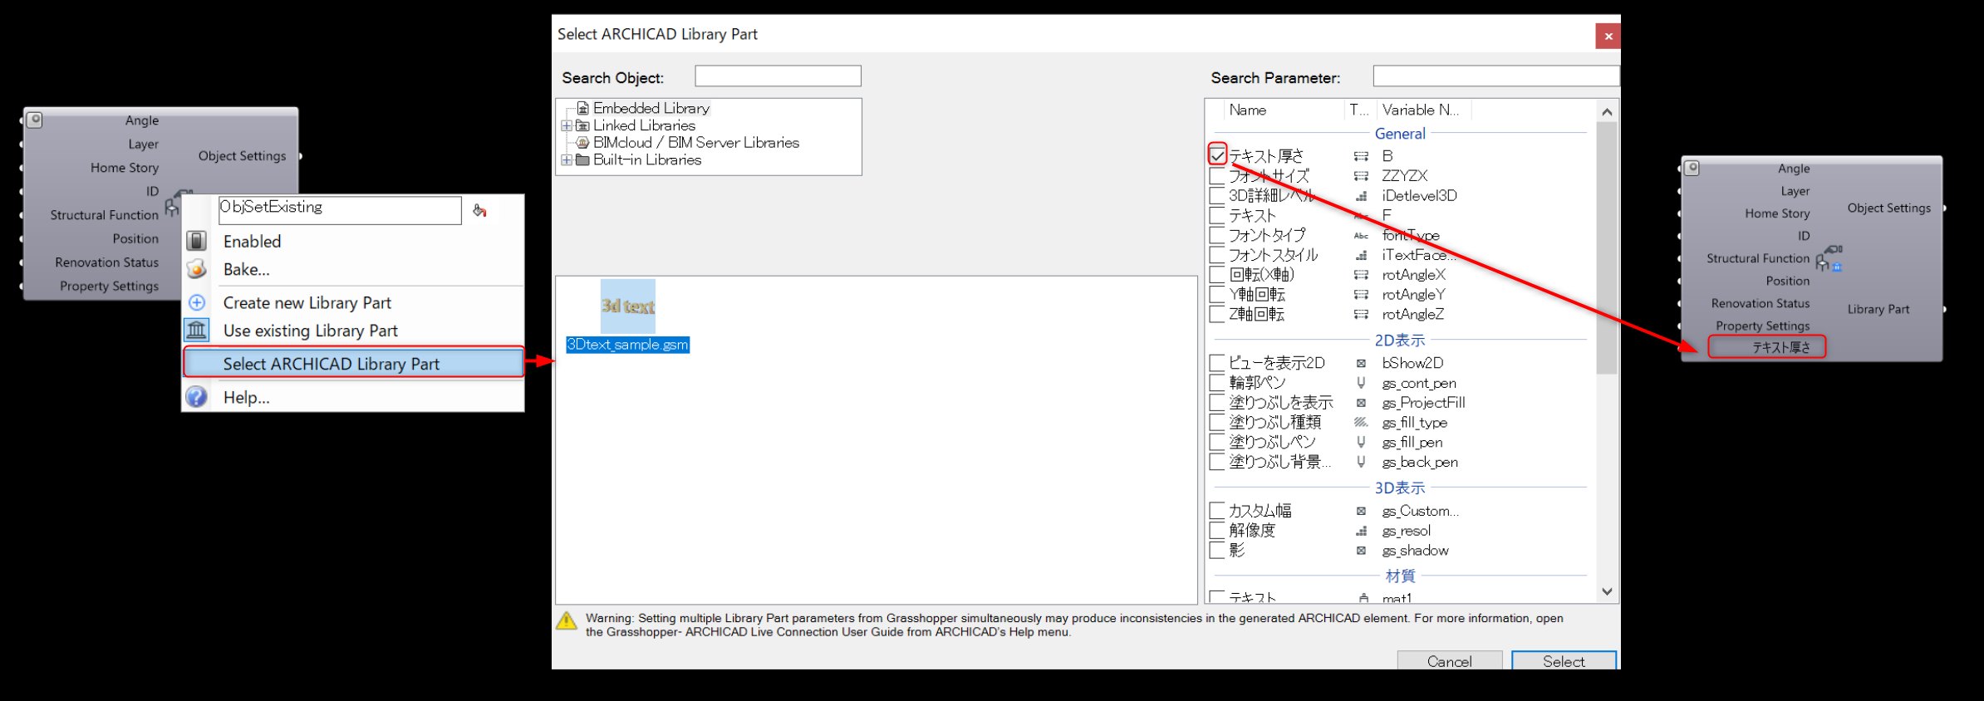
Task: Click the Bake egg icon
Action: click(197, 269)
